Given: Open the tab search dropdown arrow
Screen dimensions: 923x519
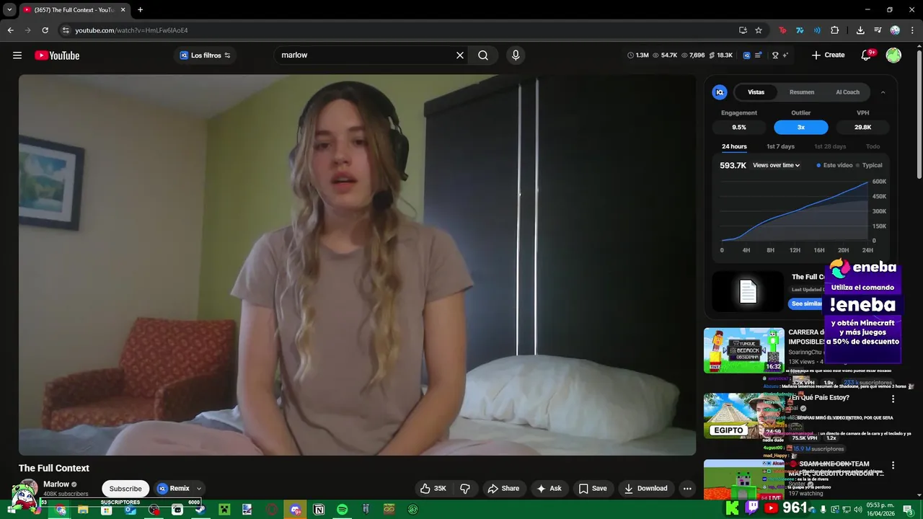Looking at the screenshot, I should click(9, 10).
